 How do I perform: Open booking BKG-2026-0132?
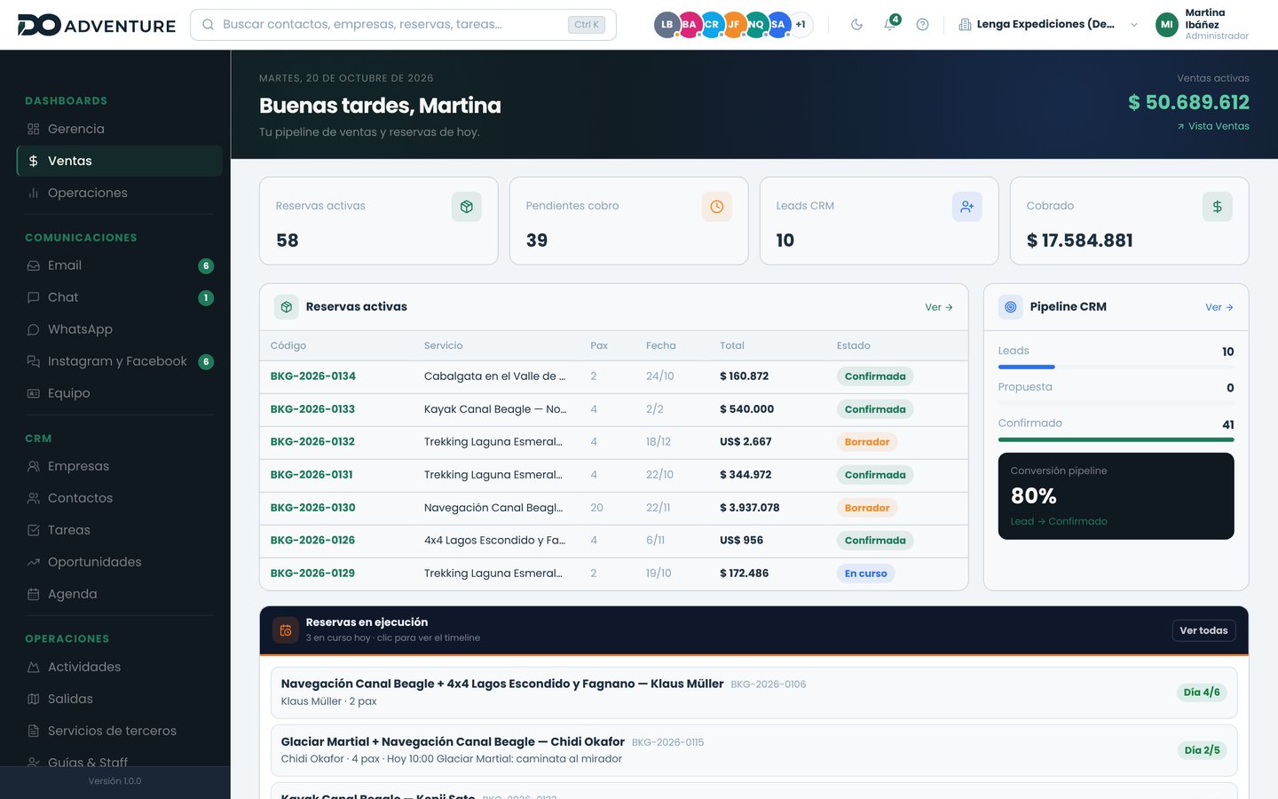312,442
